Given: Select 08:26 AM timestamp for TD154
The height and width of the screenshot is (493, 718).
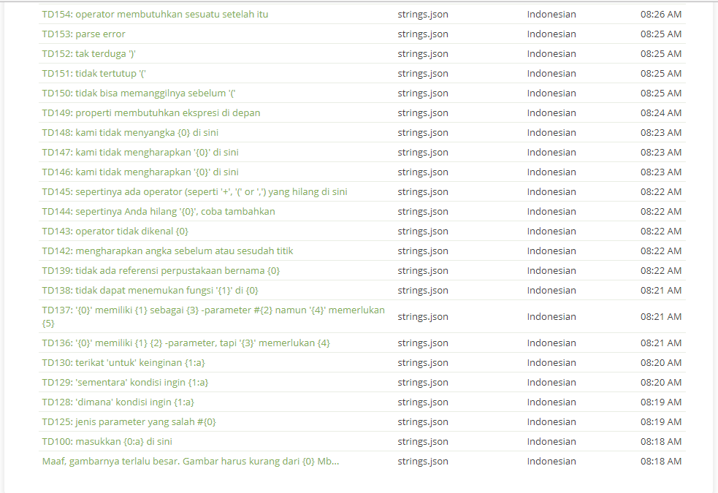Looking at the screenshot, I should coord(661,14).
